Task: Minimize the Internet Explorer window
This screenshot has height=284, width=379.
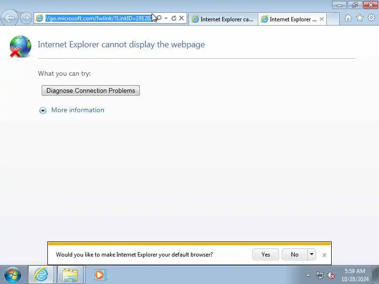Action: click(339, 5)
